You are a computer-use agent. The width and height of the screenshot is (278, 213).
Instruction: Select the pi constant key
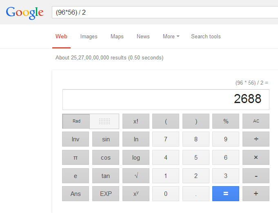click(76, 158)
